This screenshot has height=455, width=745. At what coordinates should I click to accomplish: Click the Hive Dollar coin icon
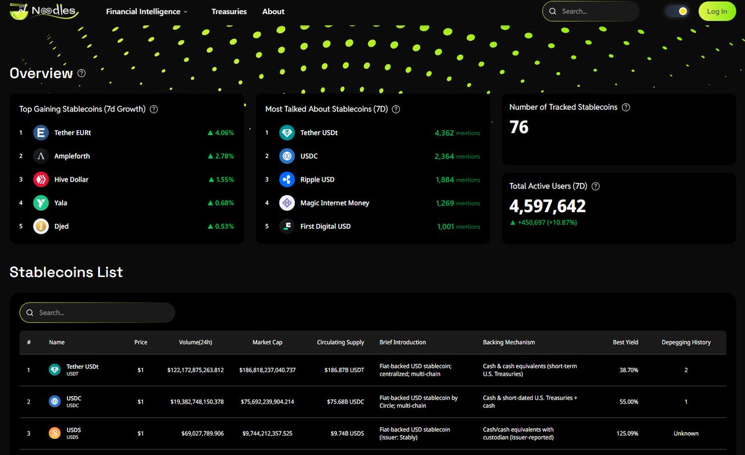[41, 180]
